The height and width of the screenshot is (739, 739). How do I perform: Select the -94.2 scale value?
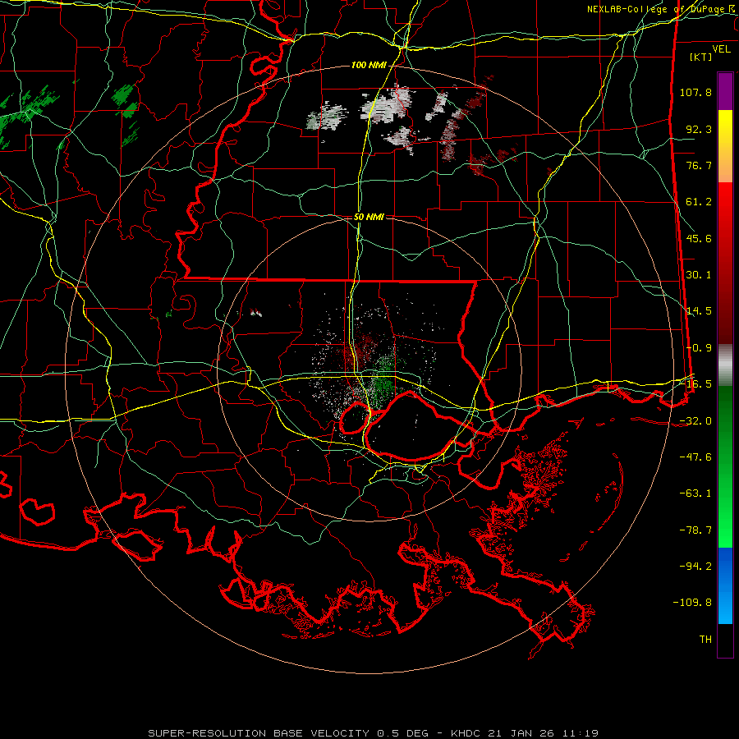click(695, 567)
